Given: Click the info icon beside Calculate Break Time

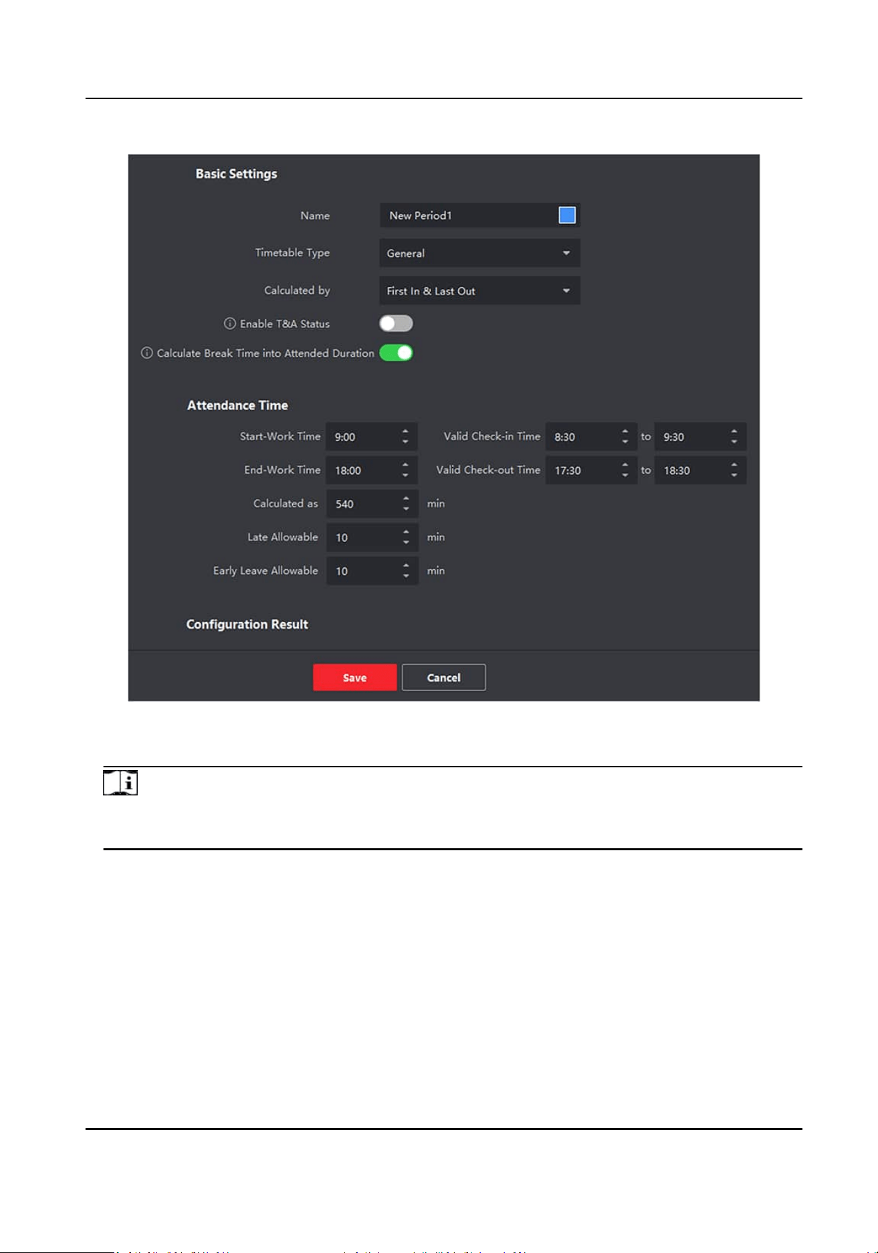Looking at the screenshot, I should (146, 353).
